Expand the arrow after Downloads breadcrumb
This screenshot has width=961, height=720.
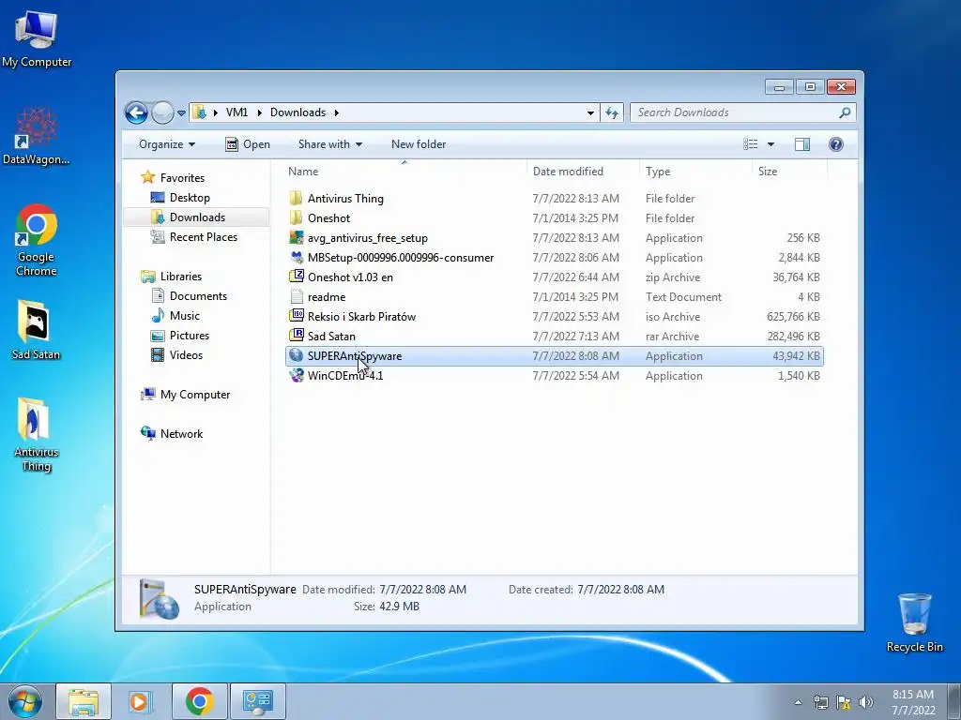click(337, 112)
